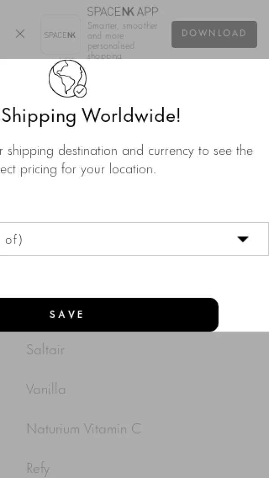This screenshot has height=478, width=269.
Task: Open the shipping country dropdown arrow
Action: [x=243, y=239]
